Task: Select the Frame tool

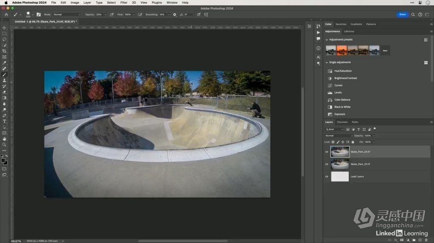Action: [x=4, y=57]
